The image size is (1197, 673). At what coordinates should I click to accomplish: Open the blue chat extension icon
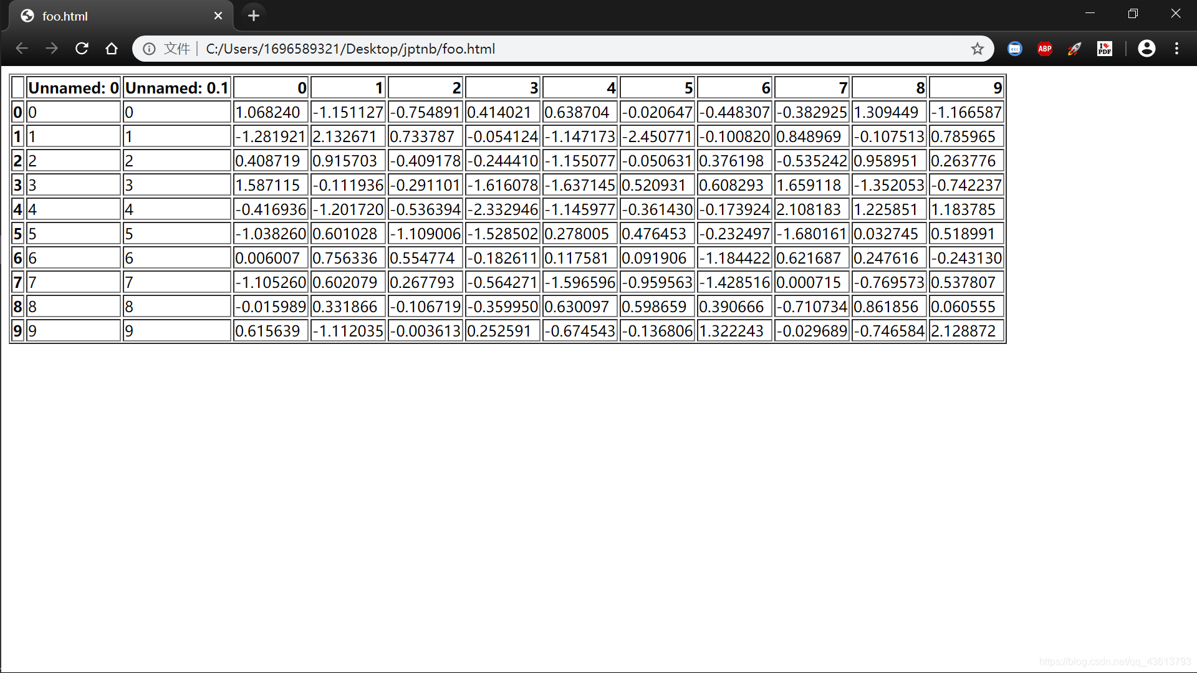point(1015,49)
